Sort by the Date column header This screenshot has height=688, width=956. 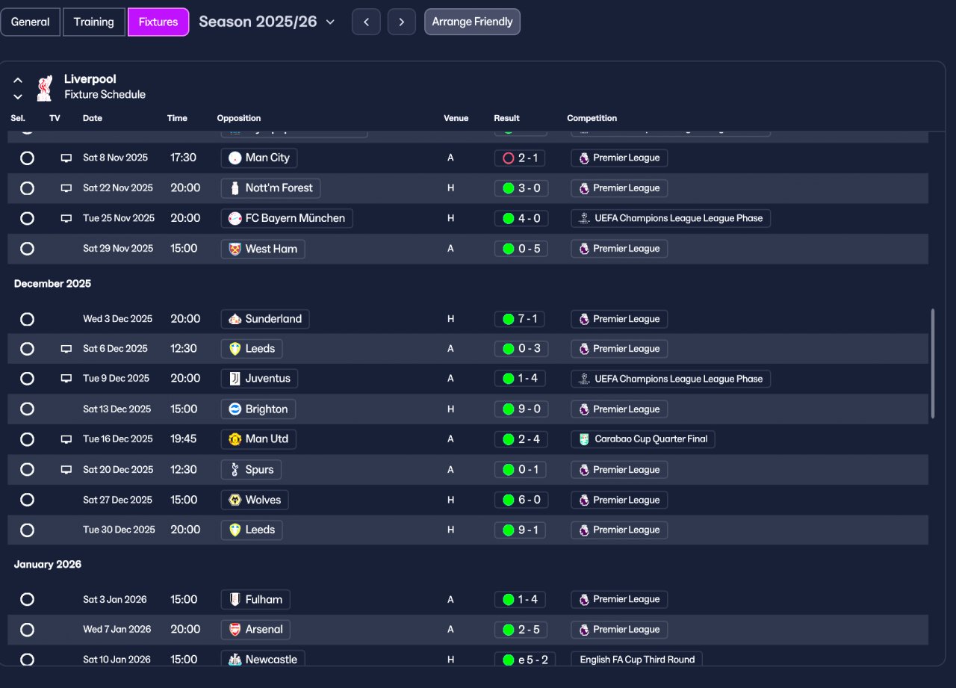pyautogui.click(x=93, y=118)
